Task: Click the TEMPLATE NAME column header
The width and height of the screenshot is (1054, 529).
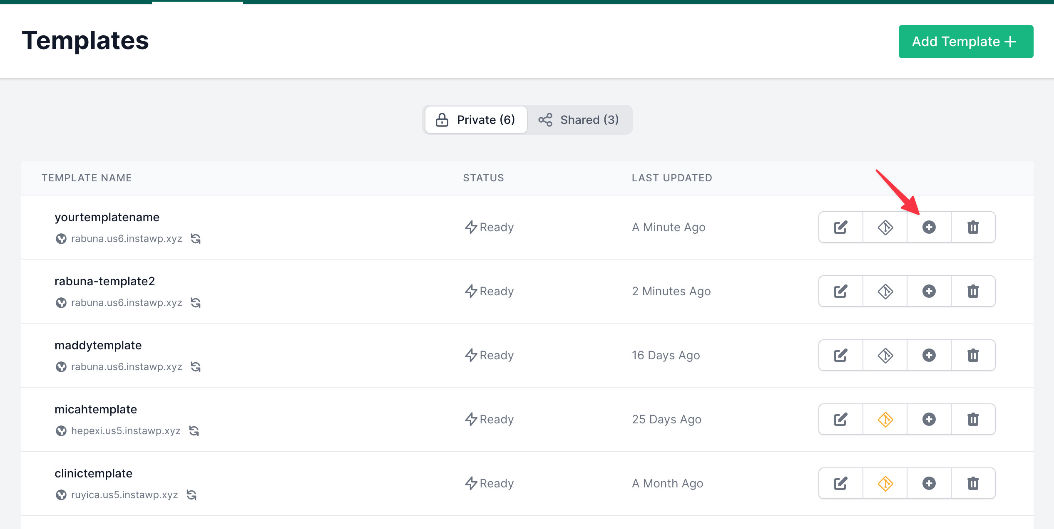Action: click(87, 178)
